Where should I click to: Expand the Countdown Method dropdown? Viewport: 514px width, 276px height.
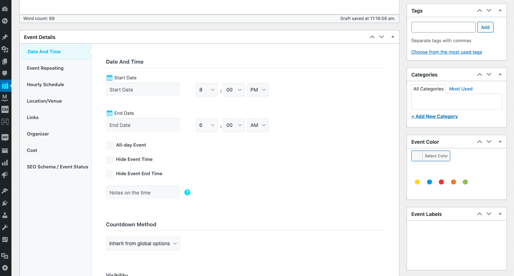[143, 243]
